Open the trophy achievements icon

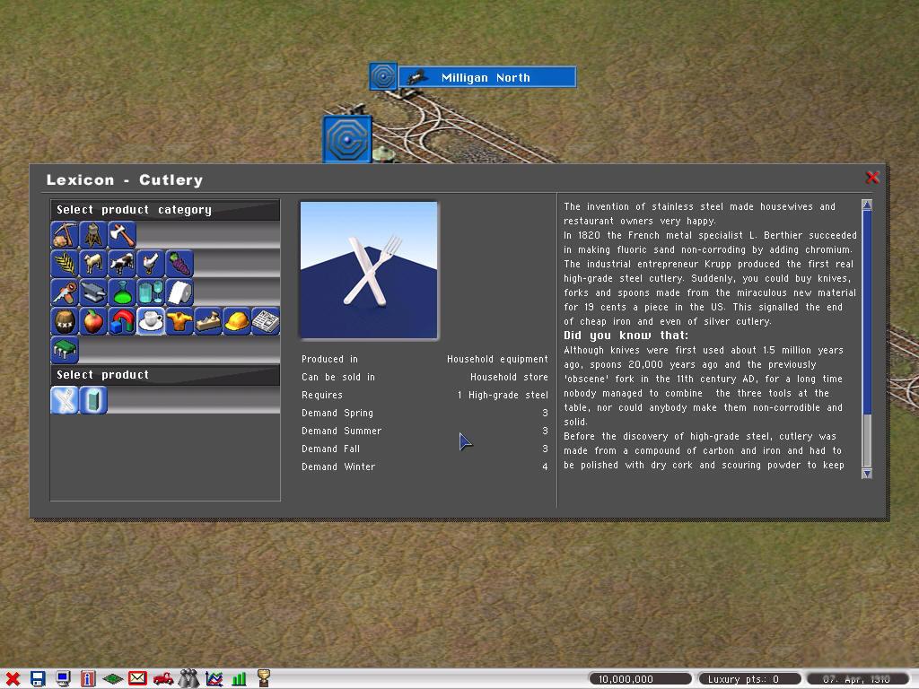click(x=264, y=678)
